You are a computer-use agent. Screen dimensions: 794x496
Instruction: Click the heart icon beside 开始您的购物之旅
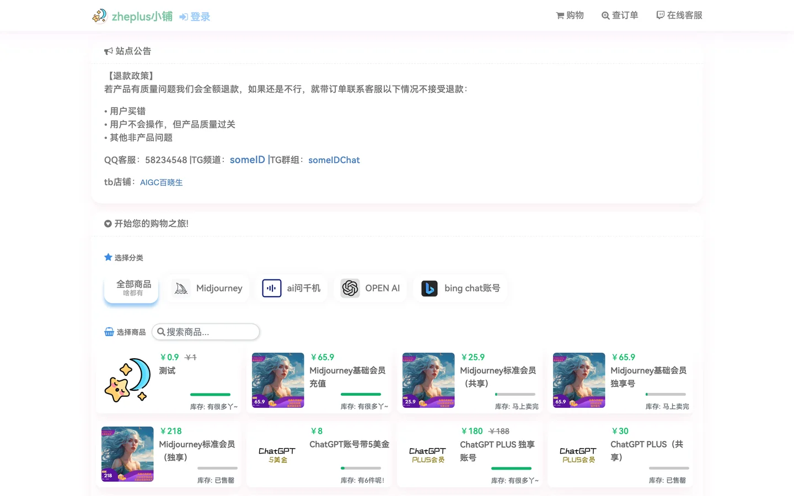[x=108, y=224]
